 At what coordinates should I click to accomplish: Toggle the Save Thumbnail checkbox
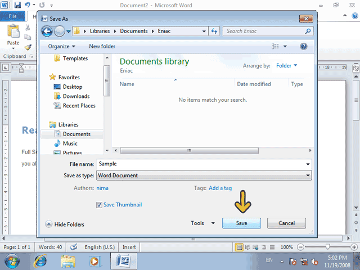99,205
